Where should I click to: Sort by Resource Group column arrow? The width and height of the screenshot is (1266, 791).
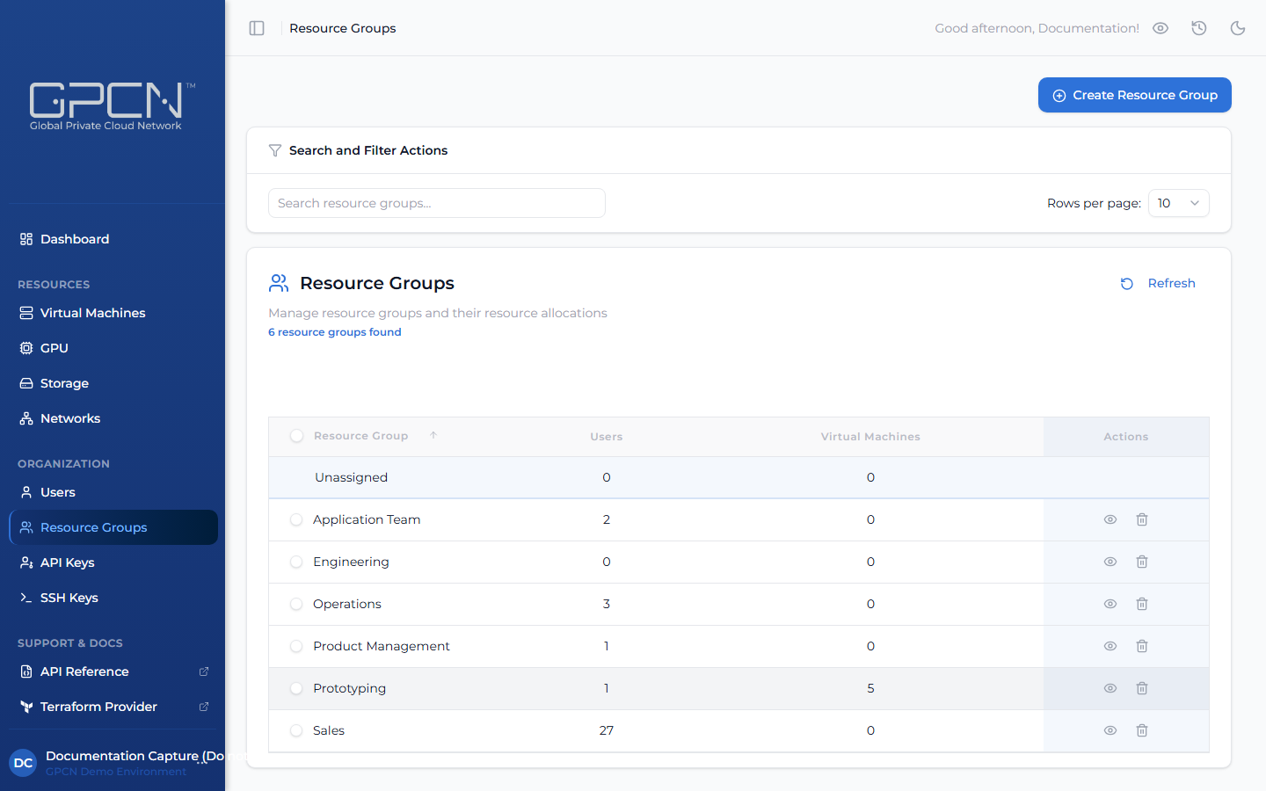pyautogui.click(x=433, y=435)
